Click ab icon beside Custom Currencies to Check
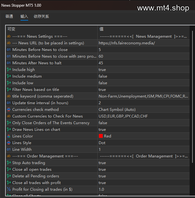The image size is (195, 198). (9, 116)
